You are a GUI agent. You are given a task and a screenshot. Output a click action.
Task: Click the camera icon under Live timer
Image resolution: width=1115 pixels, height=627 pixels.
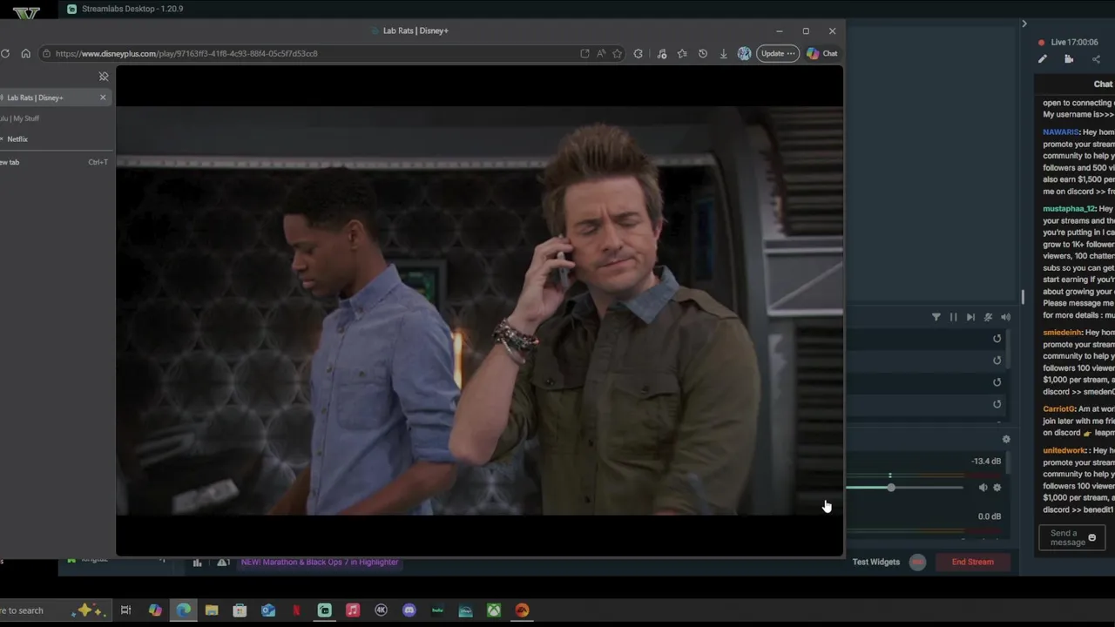(x=1069, y=59)
